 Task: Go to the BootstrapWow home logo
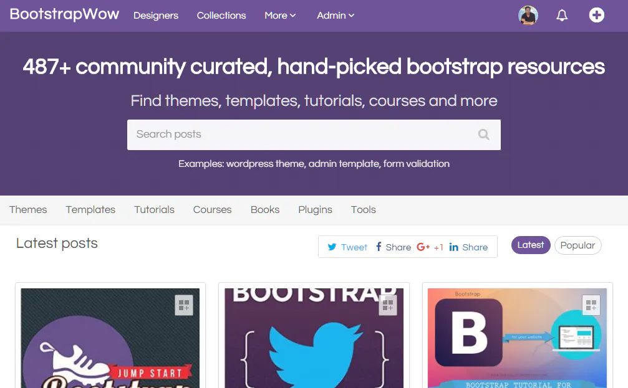tap(64, 14)
